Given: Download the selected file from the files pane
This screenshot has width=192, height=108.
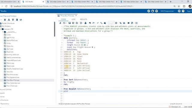Looking at the screenshot, I should [x=9, y=20].
